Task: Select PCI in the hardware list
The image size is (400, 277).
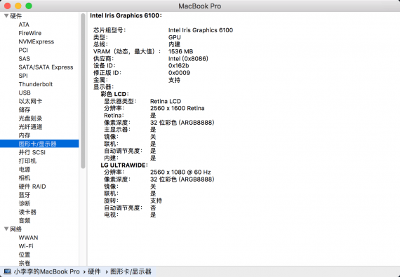Action: 23,50
